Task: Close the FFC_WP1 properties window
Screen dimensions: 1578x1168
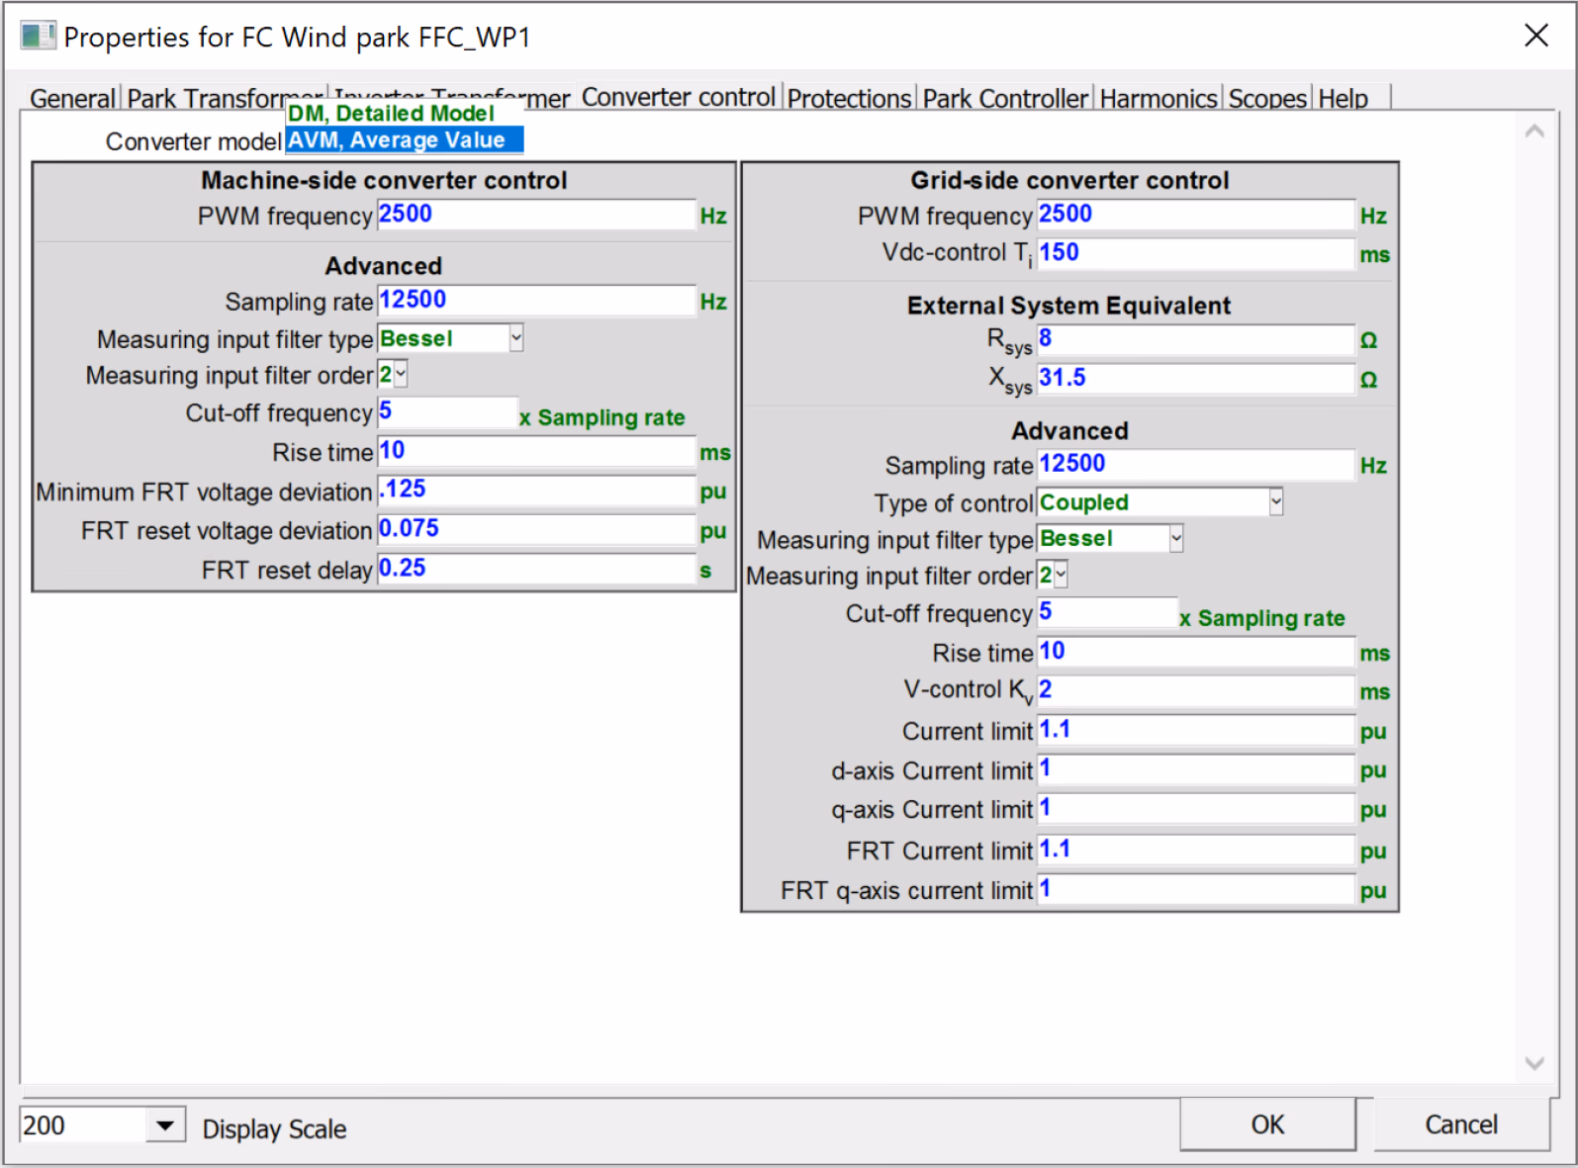Action: pos(1535,36)
